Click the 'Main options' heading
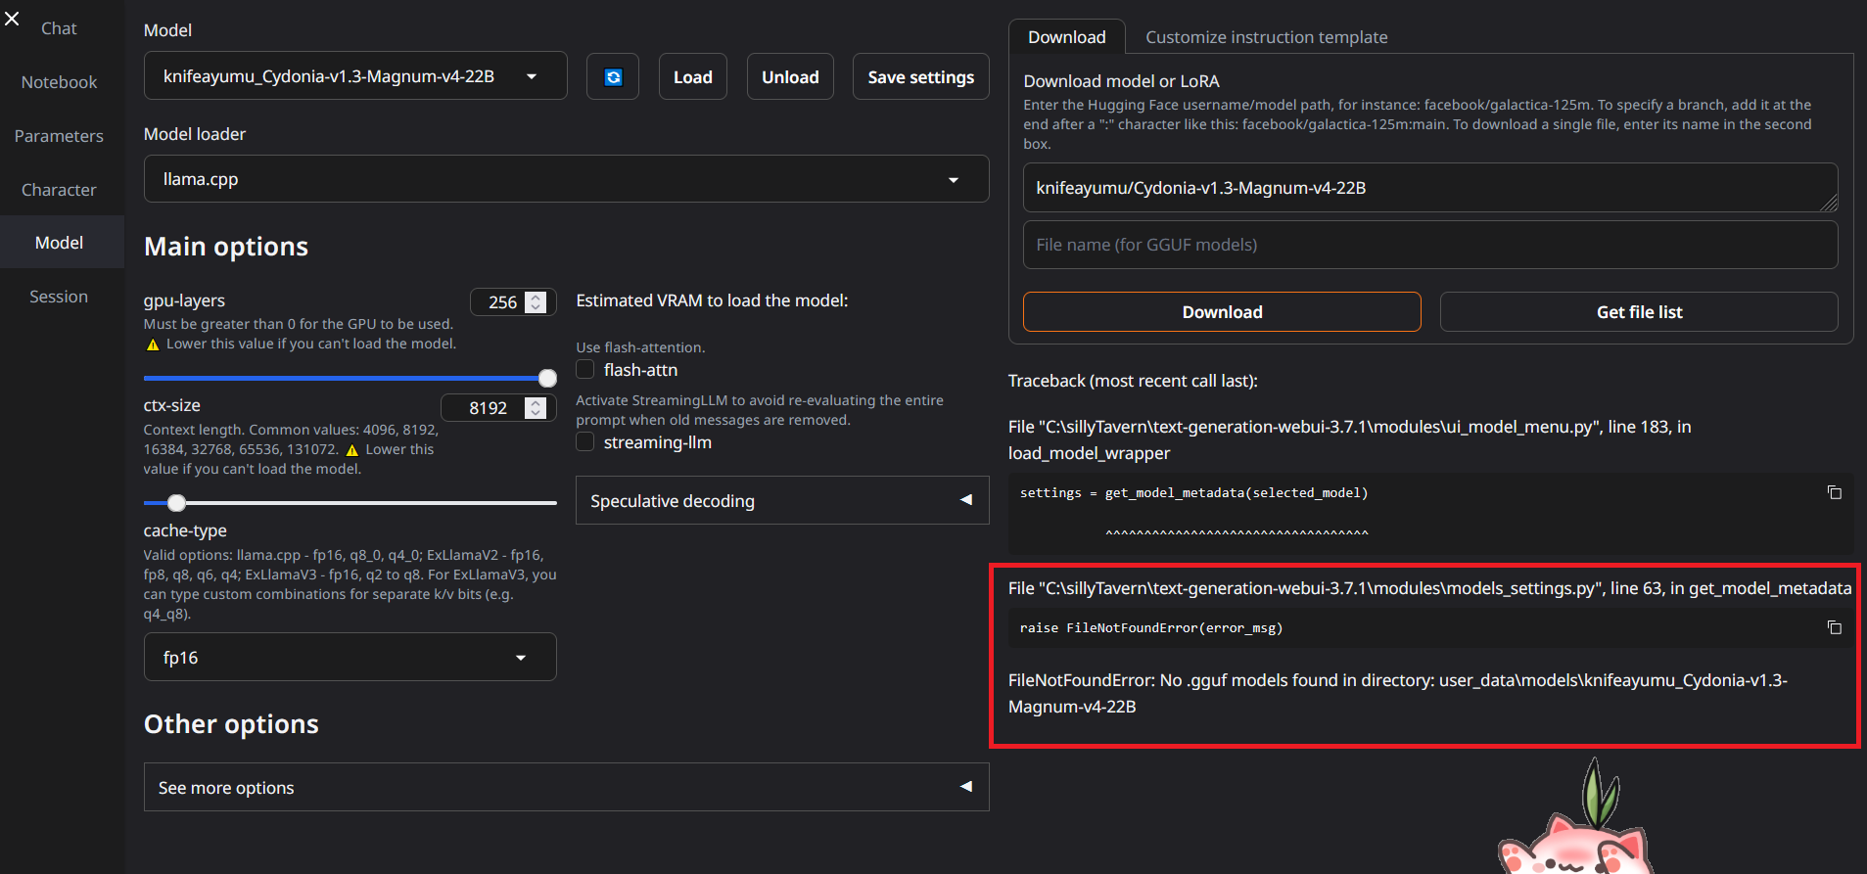This screenshot has width=1867, height=874. click(x=226, y=247)
